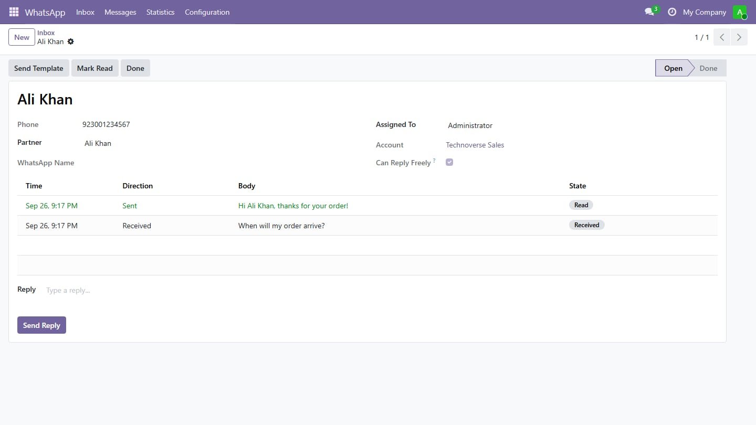Go to previous record arrow
The height and width of the screenshot is (425, 756).
click(722, 37)
